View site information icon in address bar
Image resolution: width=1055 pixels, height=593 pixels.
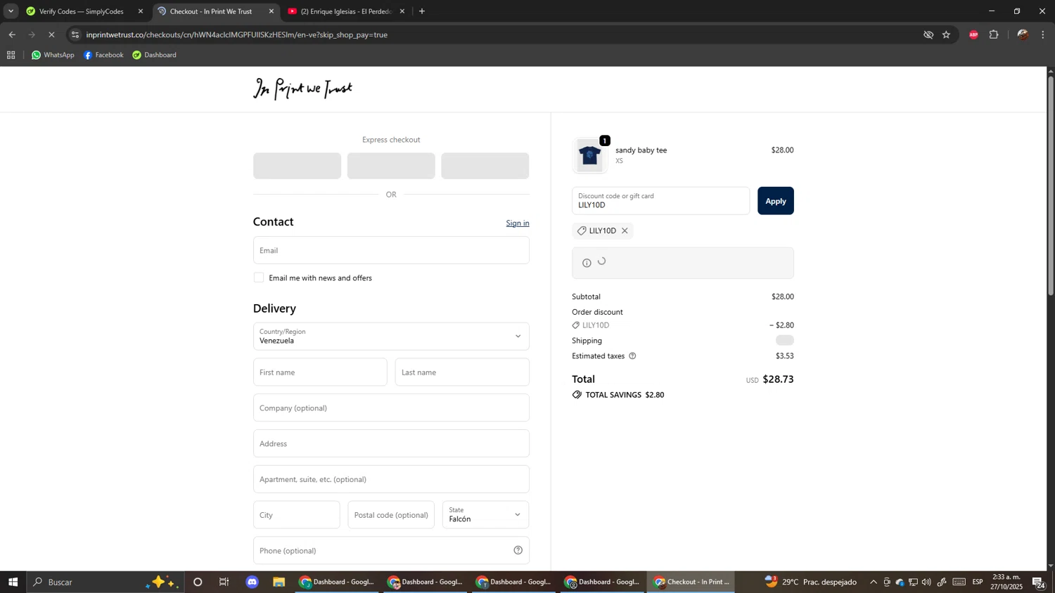75,34
